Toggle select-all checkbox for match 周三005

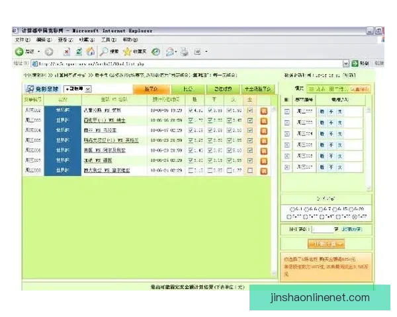pos(250,141)
